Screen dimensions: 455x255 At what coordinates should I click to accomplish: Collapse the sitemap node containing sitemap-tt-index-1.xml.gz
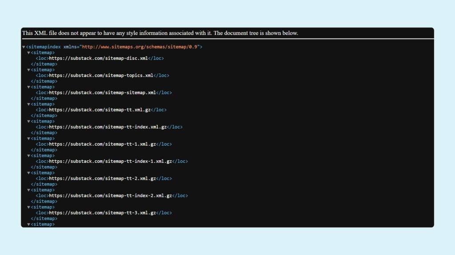pyautogui.click(x=29, y=155)
